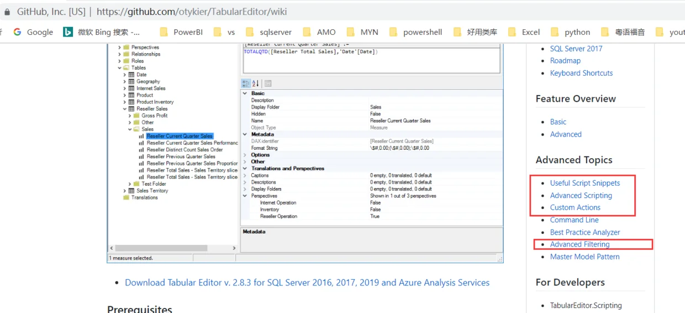This screenshot has height=313, width=685.
Task: Click the table icon beside Geography
Action: 131,81
